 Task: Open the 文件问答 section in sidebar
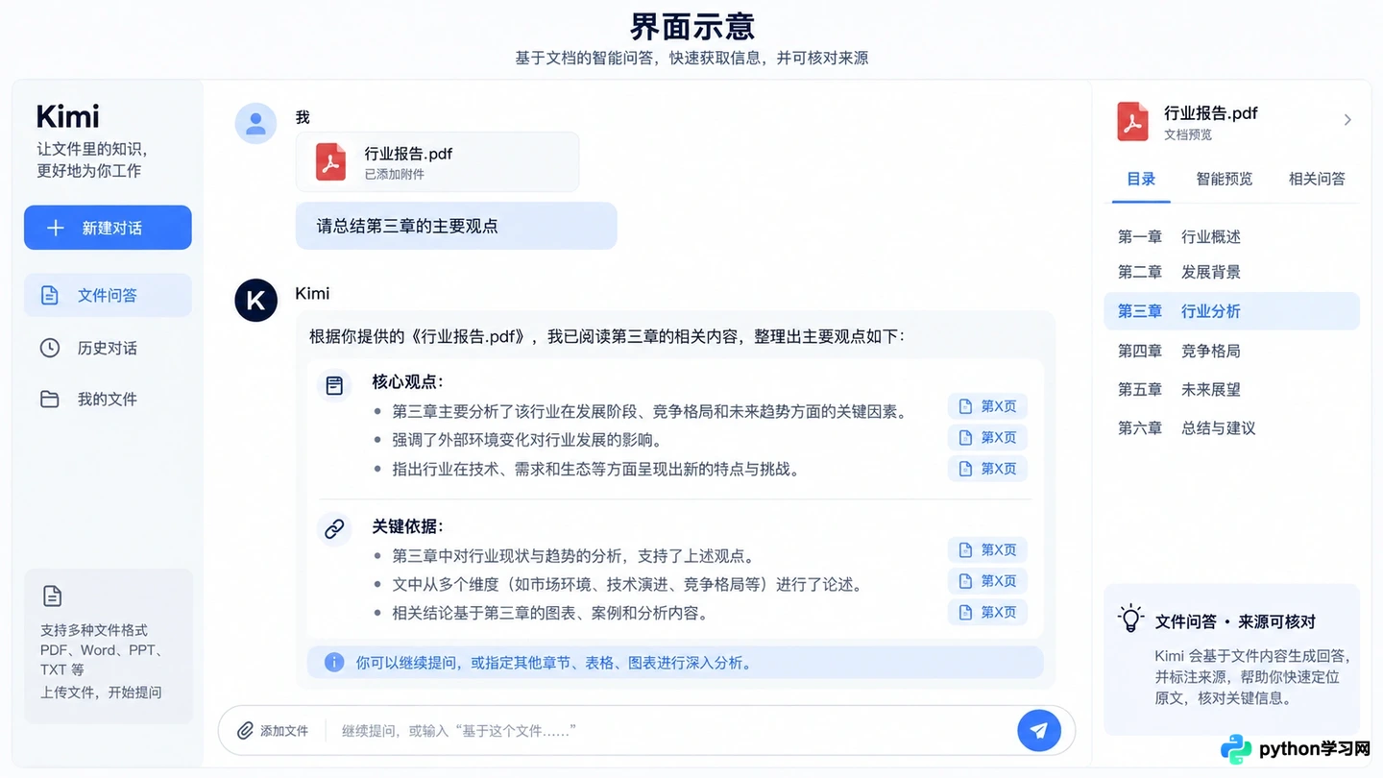(108, 295)
